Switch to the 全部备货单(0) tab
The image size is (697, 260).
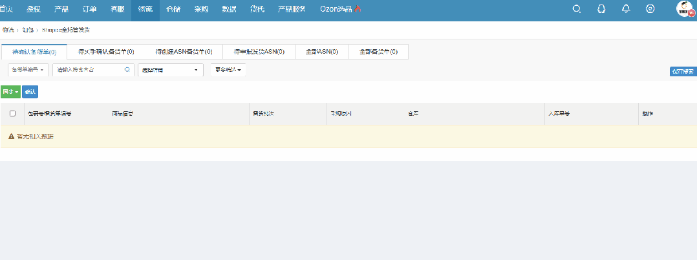click(379, 52)
